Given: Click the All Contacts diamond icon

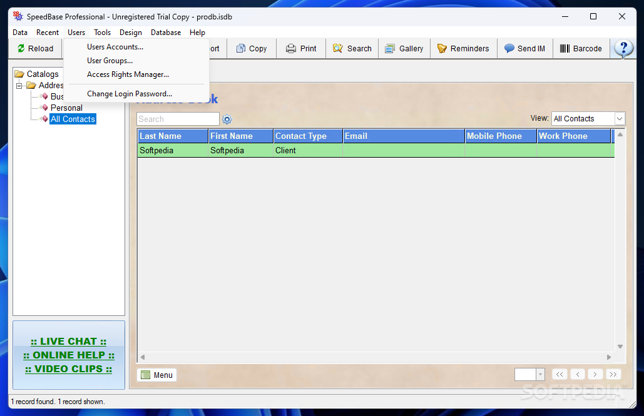Looking at the screenshot, I should [x=45, y=119].
